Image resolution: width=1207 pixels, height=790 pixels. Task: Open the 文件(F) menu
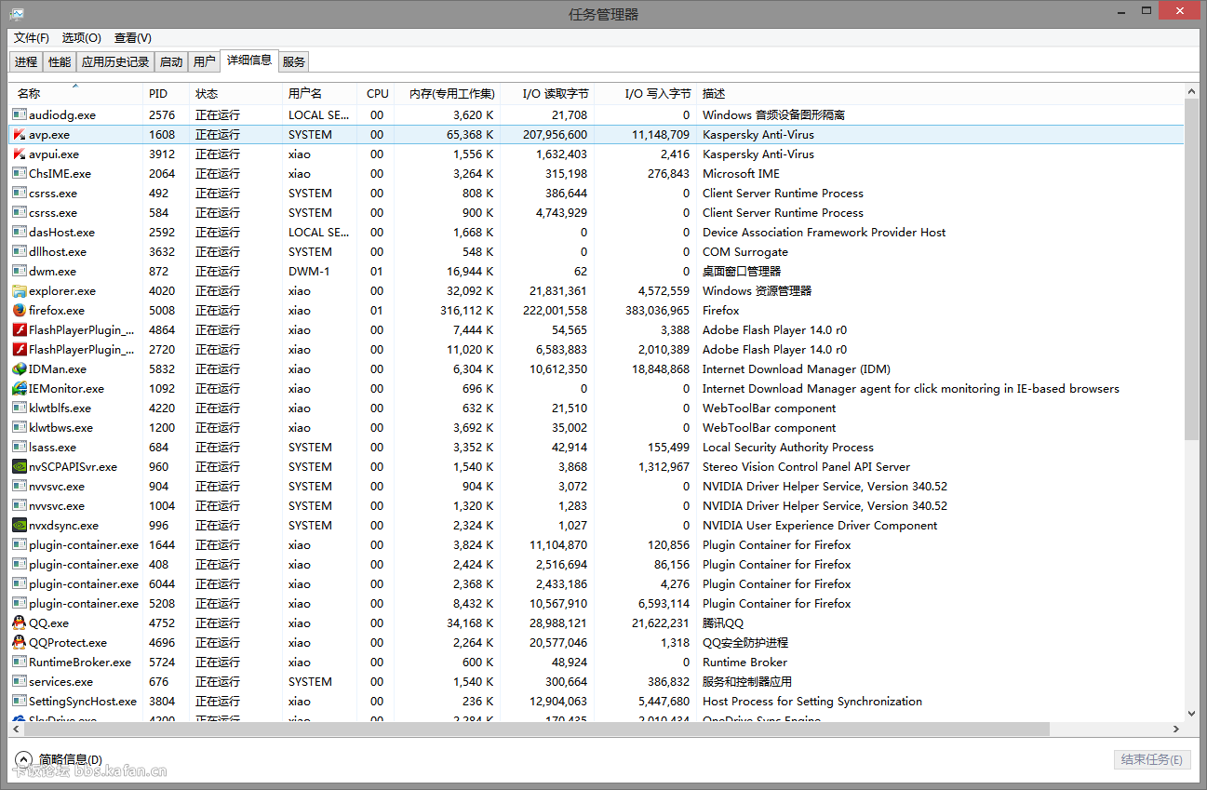coord(32,38)
